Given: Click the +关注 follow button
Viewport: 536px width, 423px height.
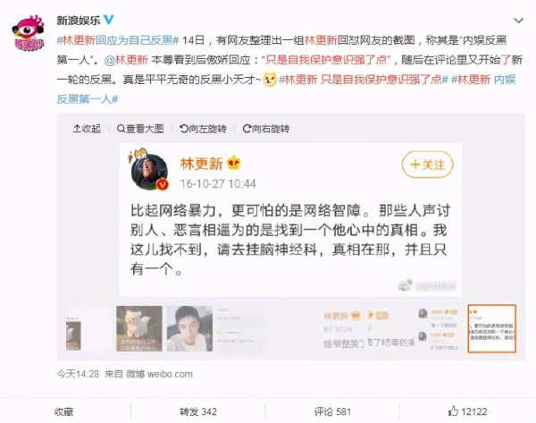Looking at the screenshot, I should pos(427,165).
